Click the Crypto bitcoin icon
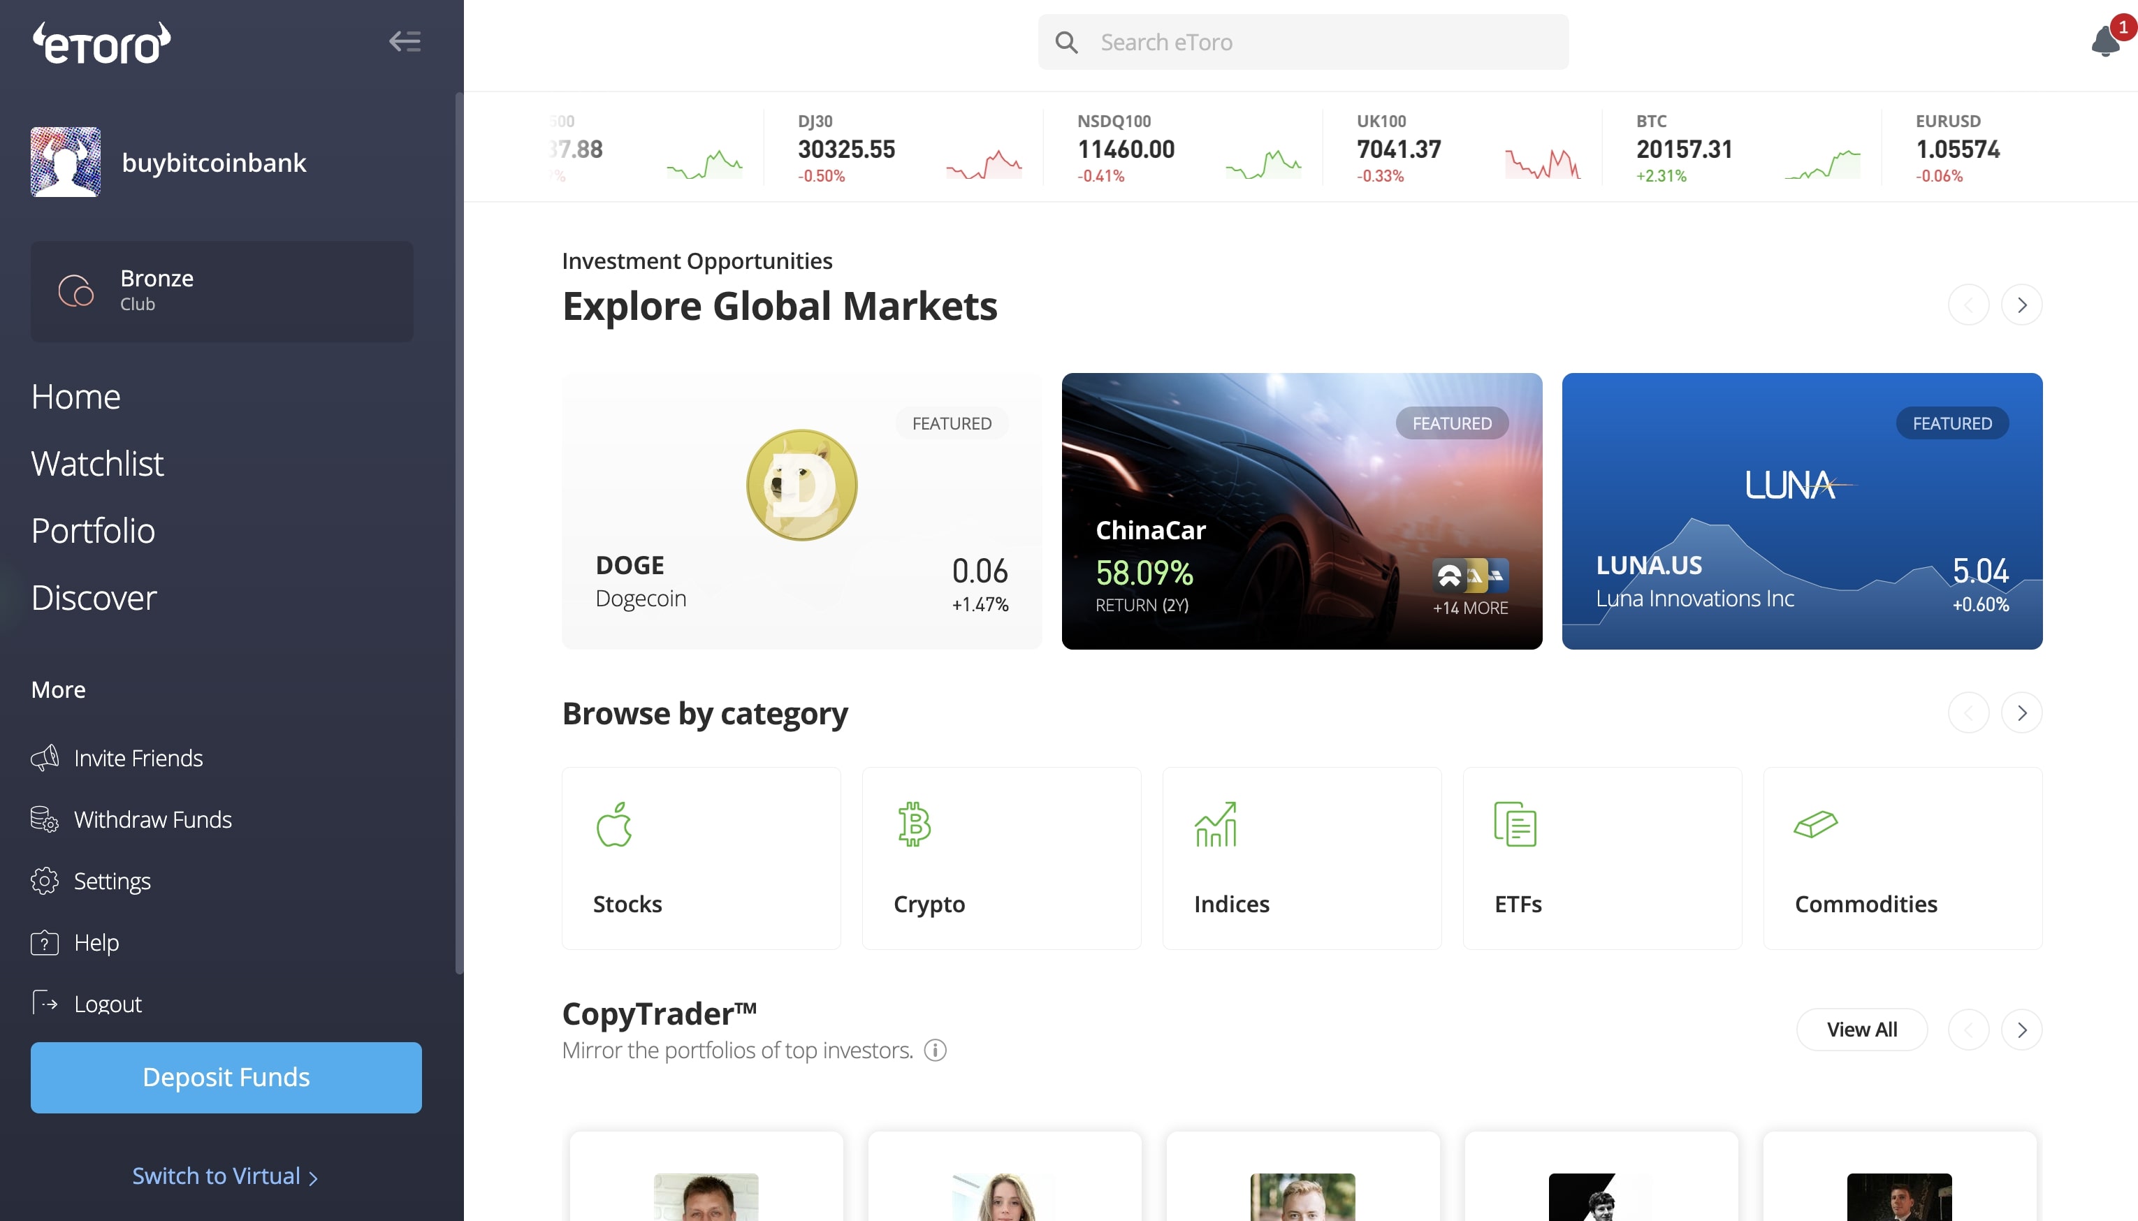Image resolution: width=2138 pixels, height=1221 pixels. coord(915,824)
